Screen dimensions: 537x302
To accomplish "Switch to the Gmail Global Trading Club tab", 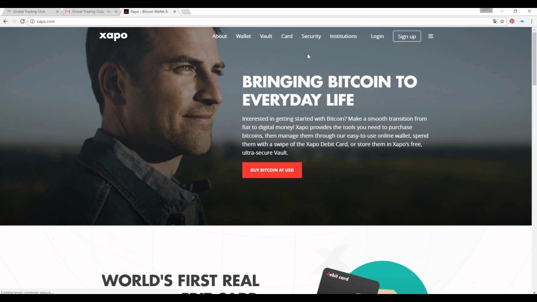I will point(90,12).
